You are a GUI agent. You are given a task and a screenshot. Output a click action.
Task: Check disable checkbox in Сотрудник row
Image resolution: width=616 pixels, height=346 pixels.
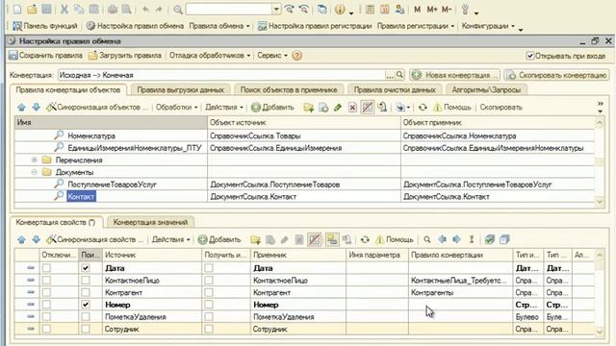46,329
